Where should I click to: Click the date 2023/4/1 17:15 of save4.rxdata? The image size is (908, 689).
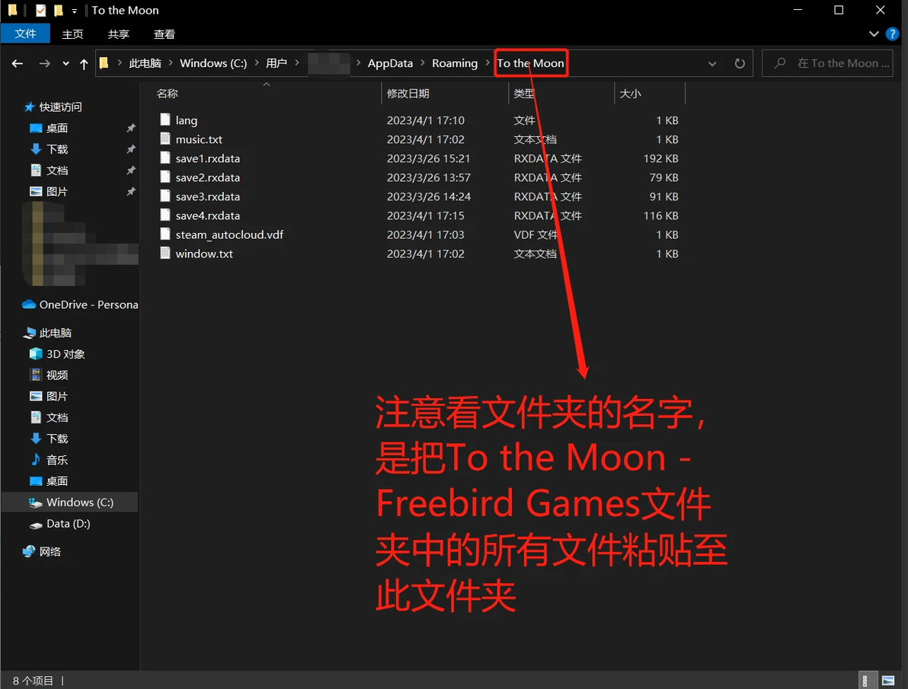click(426, 215)
